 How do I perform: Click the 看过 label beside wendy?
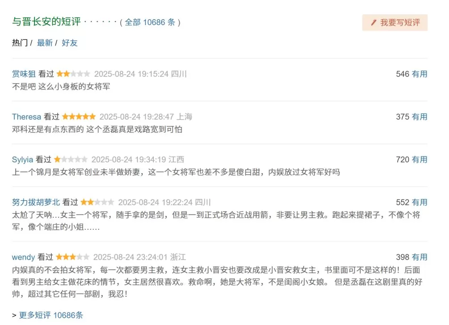click(x=46, y=257)
